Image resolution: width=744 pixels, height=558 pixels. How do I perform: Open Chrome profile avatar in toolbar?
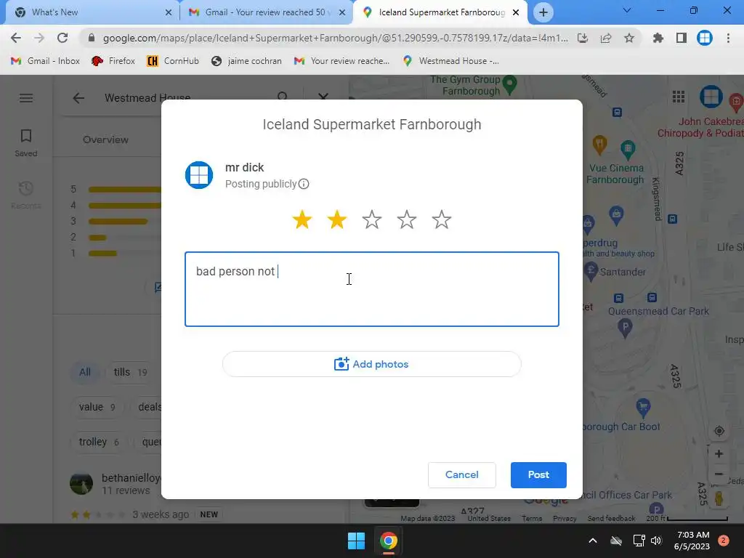pos(705,38)
